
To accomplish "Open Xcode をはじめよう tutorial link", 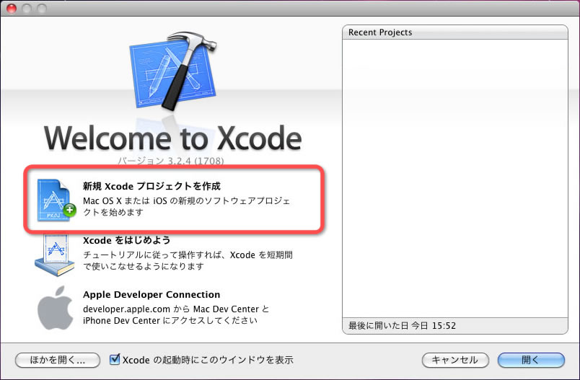I will pyautogui.click(x=126, y=240).
